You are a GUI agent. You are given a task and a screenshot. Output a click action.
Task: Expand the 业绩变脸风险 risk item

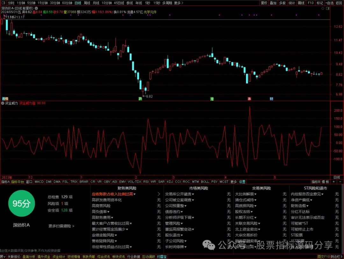104,235
